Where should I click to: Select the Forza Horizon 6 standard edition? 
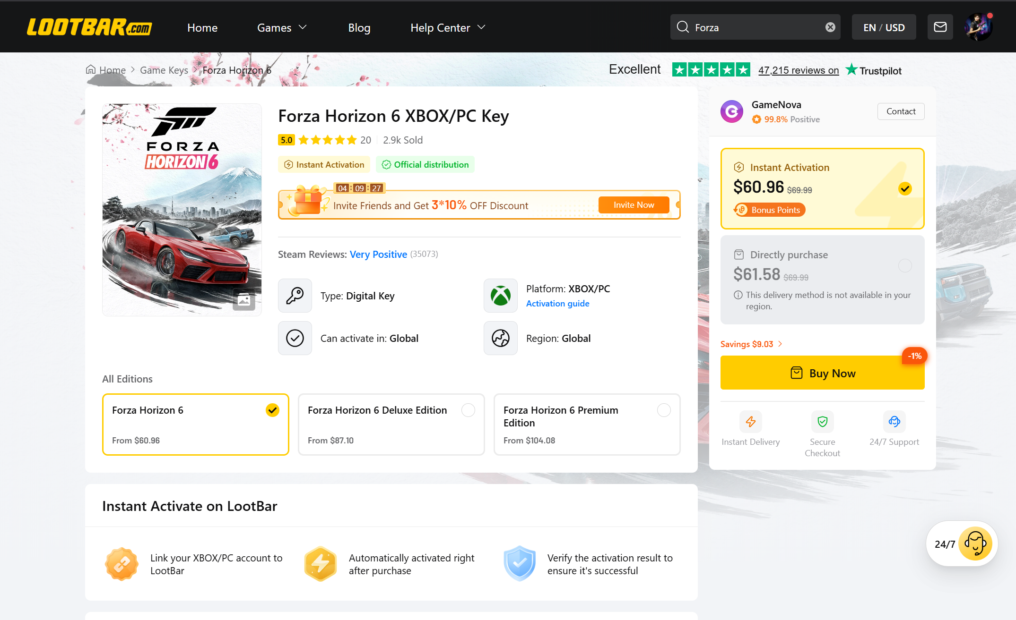(x=195, y=425)
